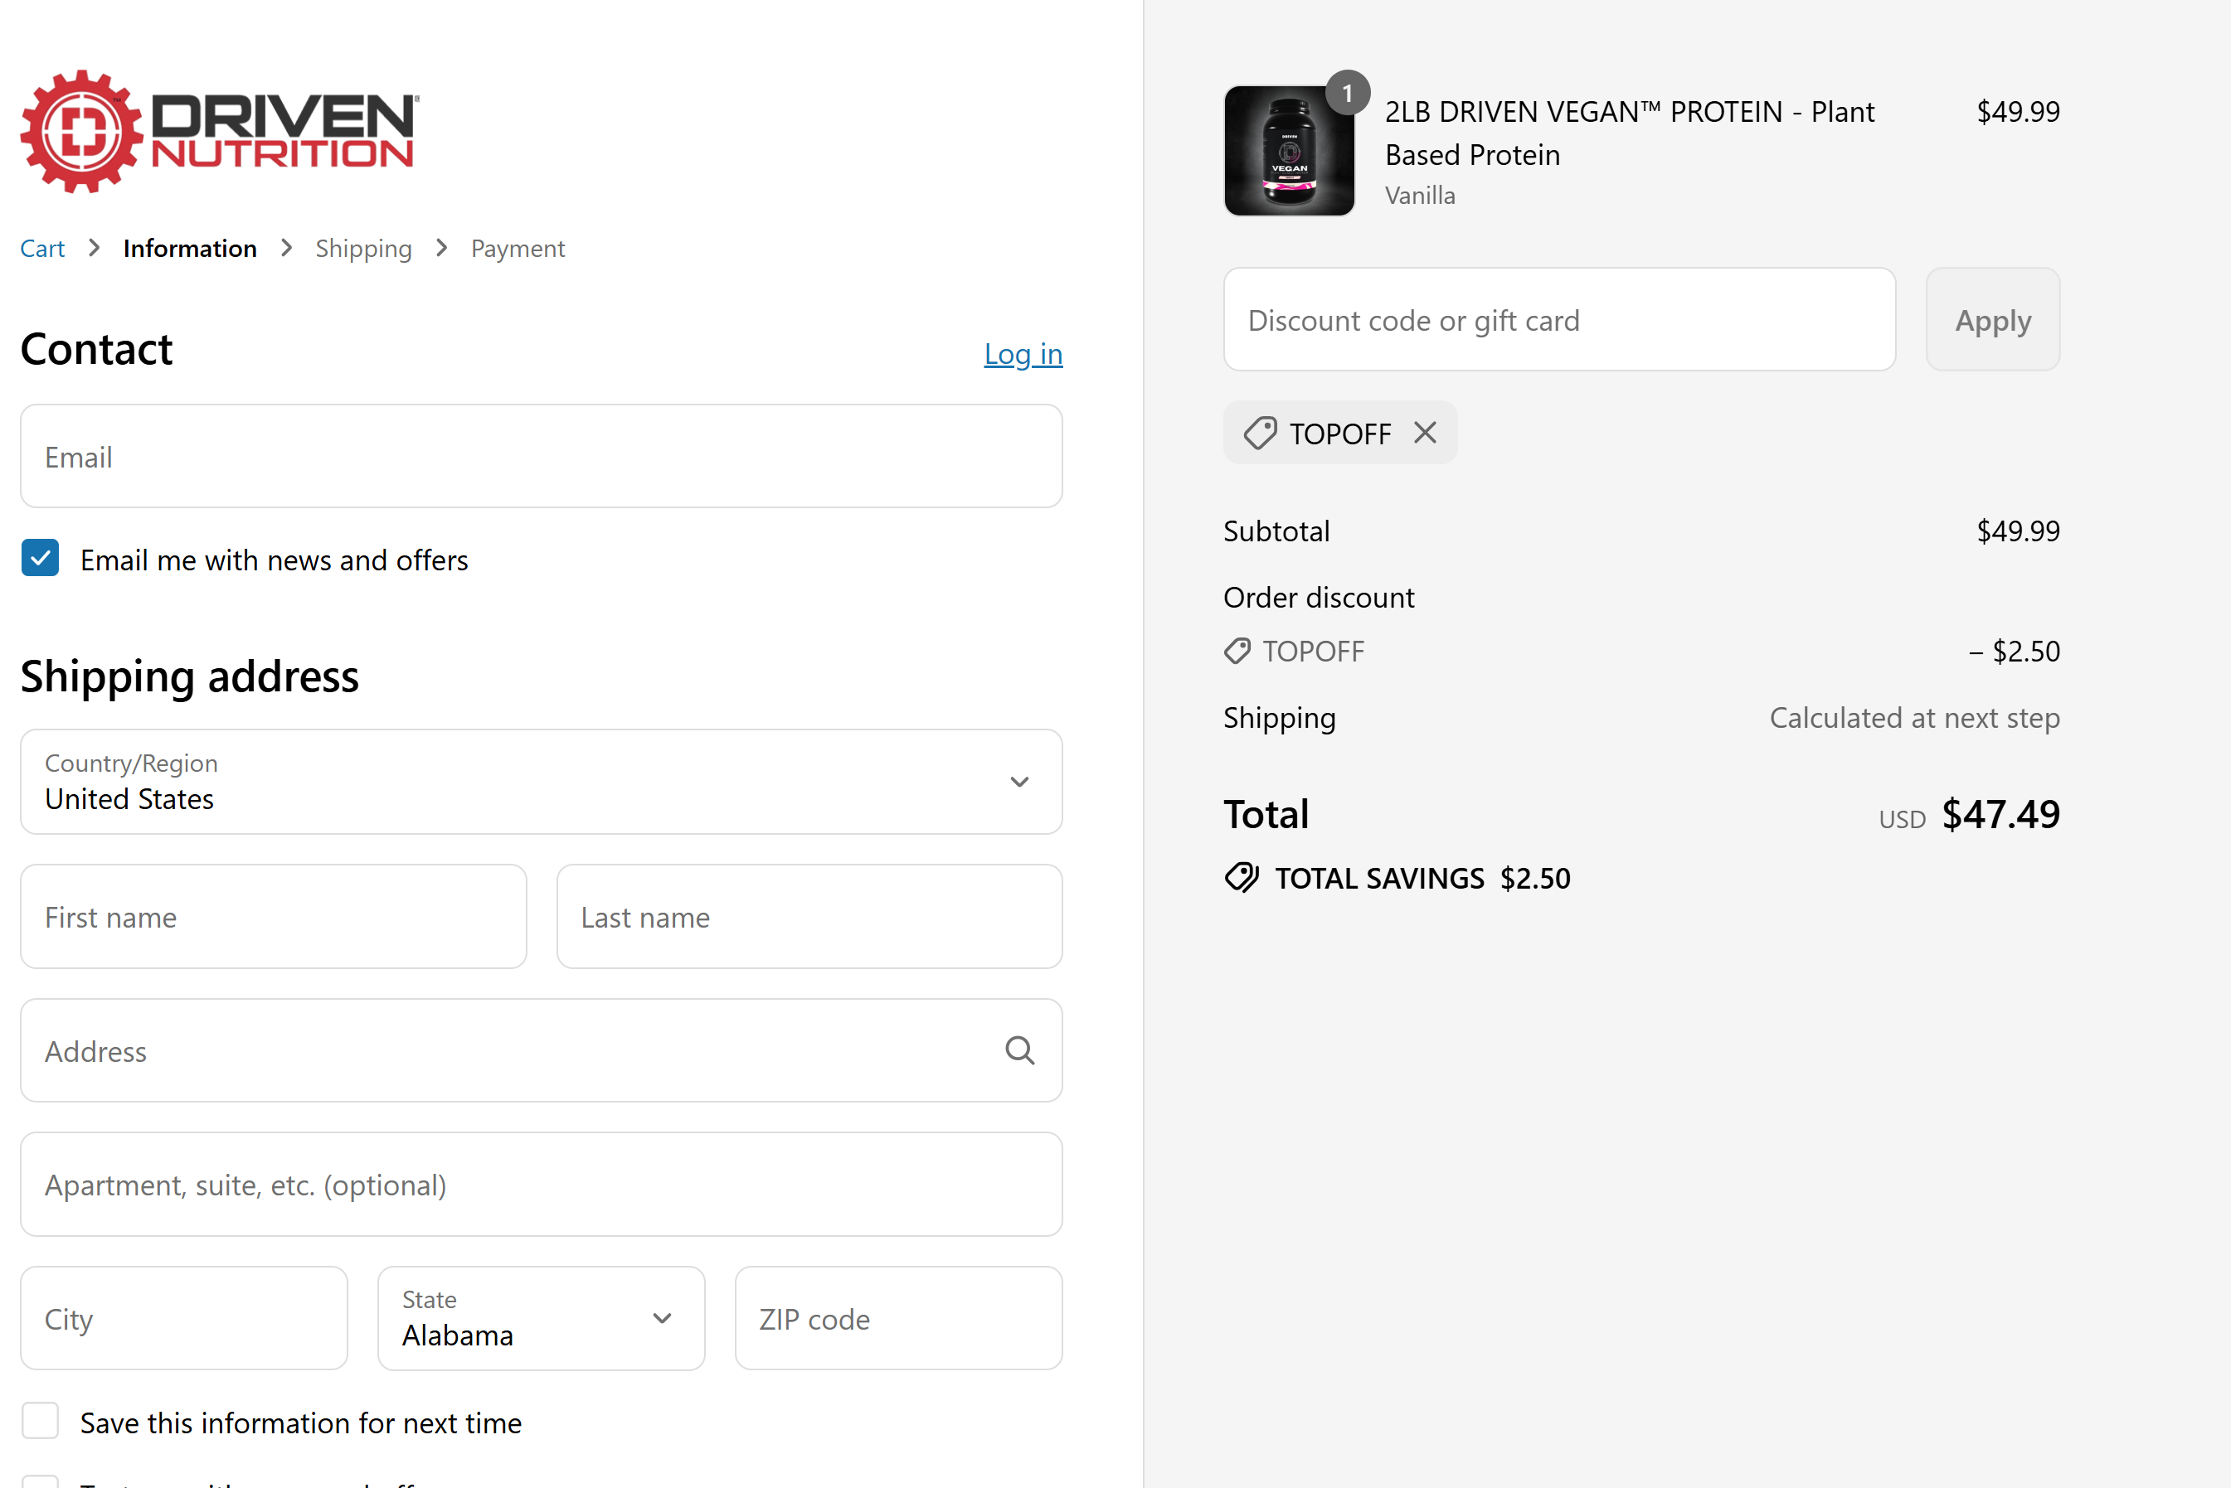Viewport: 2231px width, 1488px height.
Task: Click the product title 2LB DRIVEN VEGAN PROTEIN
Action: click(1629, 133)
